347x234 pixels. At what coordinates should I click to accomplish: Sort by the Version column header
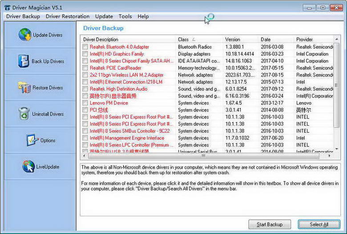[x=241, y=40]
